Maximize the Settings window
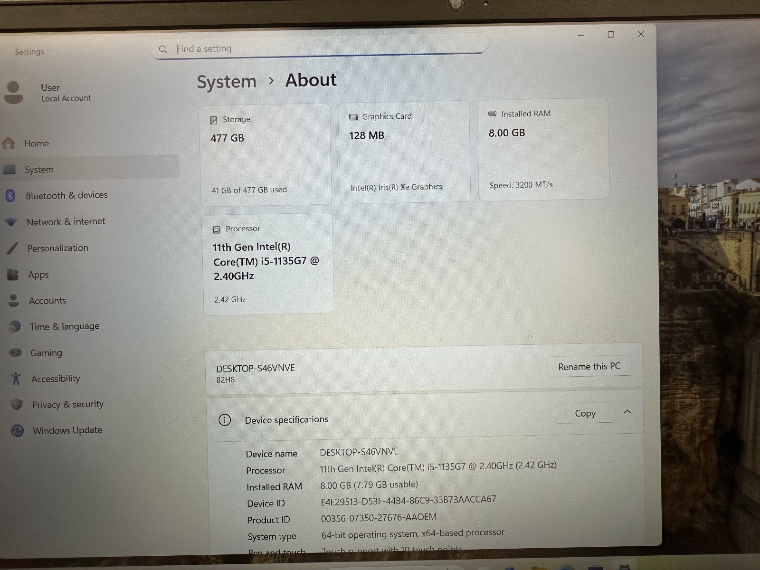 coord(611,34)
